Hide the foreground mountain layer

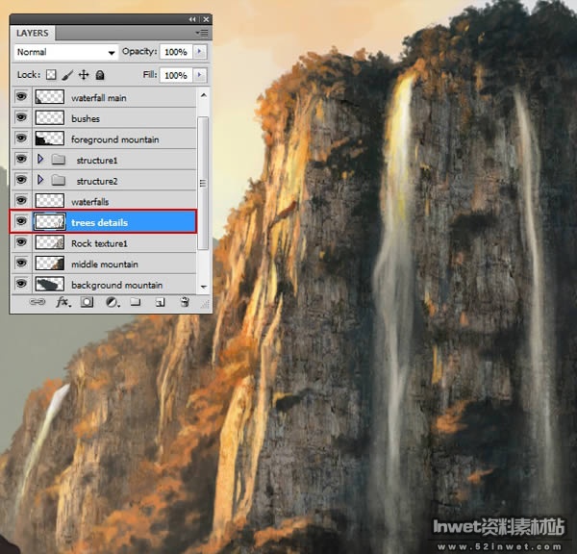(21, 138)
